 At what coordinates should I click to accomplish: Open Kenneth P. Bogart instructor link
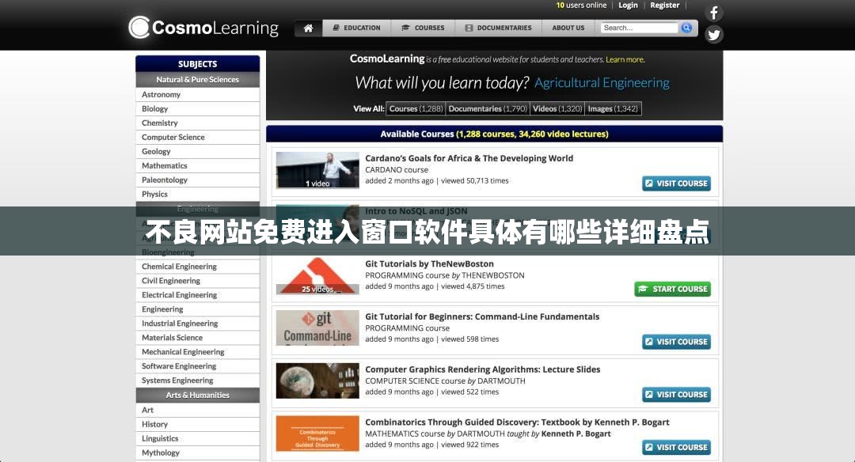576,434
